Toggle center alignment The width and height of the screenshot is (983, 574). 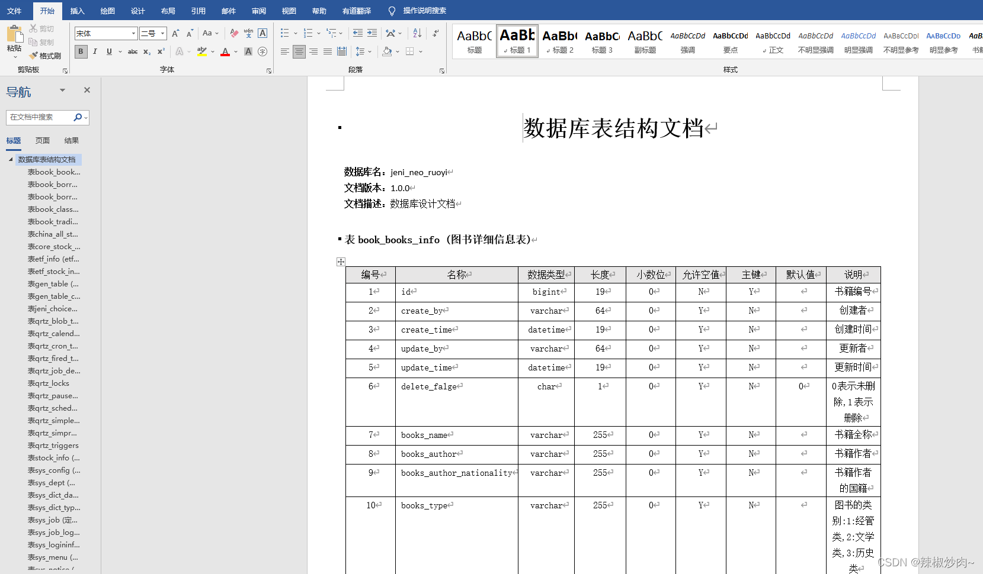299,51
